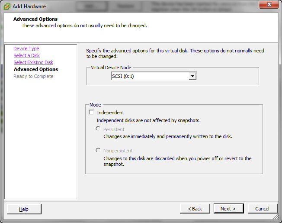Select the Persistent radio button
The height and width of the screenshot is (223, 282).
[x=98, y=129]
